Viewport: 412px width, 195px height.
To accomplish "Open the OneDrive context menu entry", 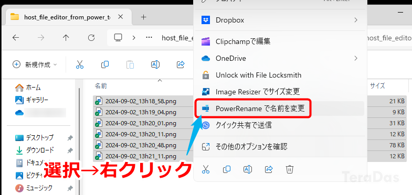I will tap(280, 58).
